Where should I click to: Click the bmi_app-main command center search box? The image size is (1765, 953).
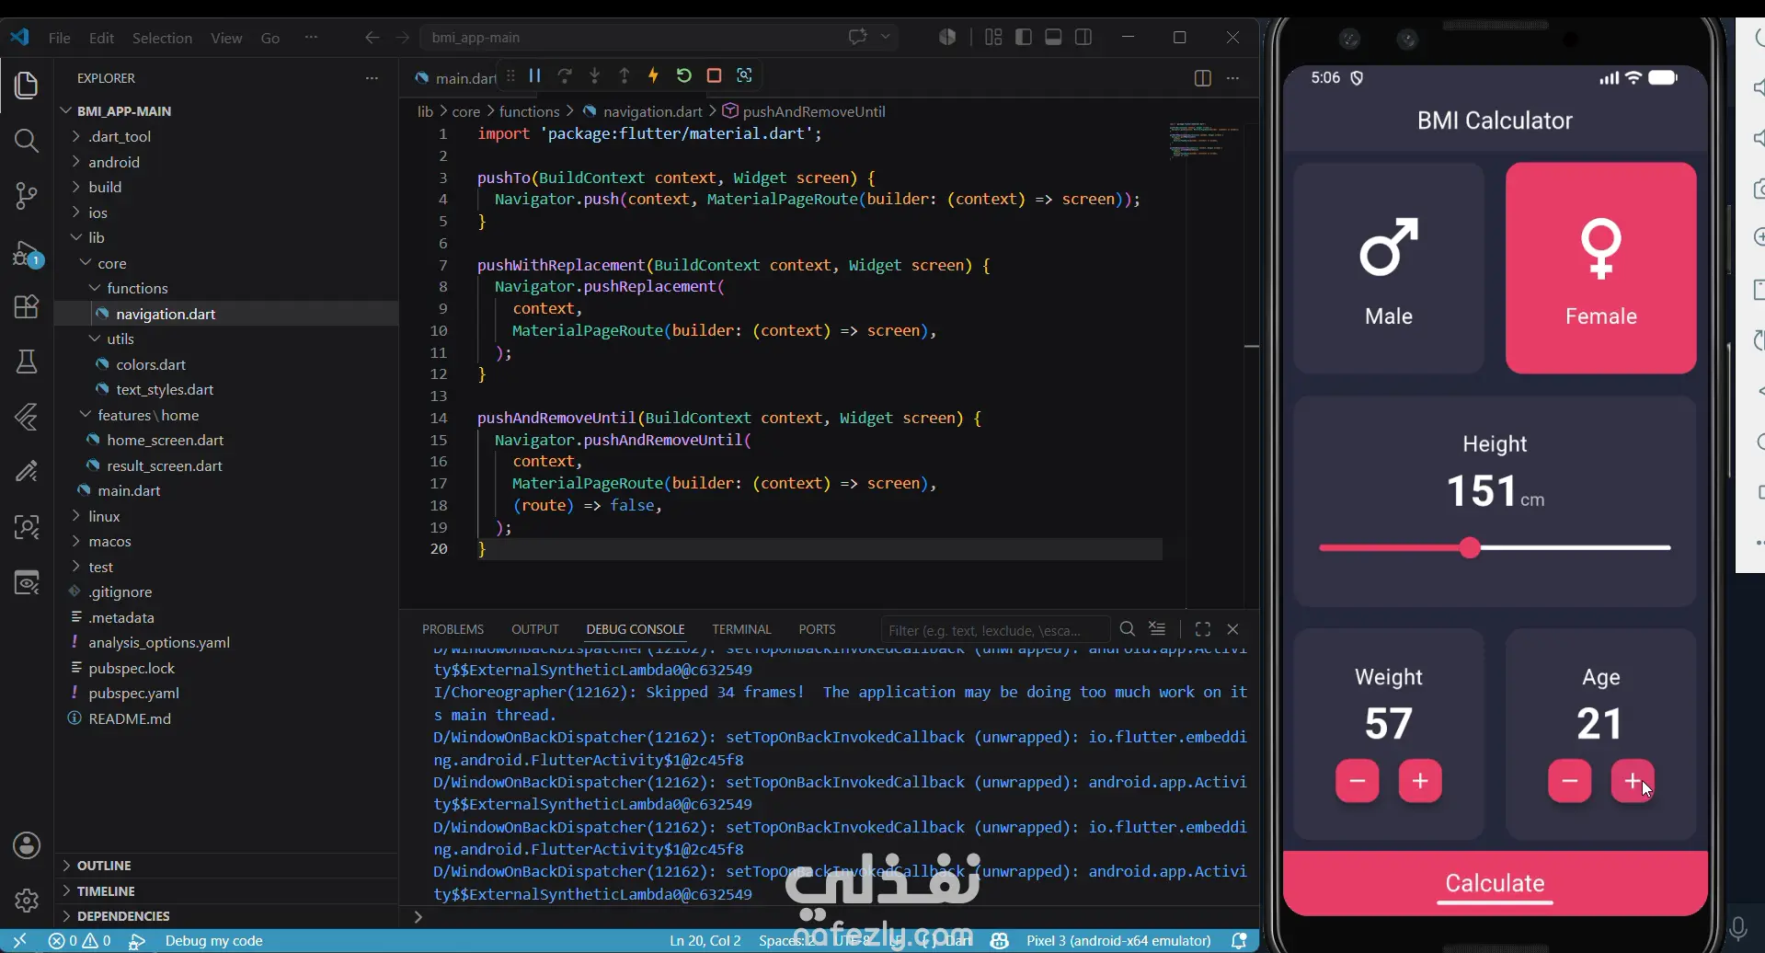[659, 38]
